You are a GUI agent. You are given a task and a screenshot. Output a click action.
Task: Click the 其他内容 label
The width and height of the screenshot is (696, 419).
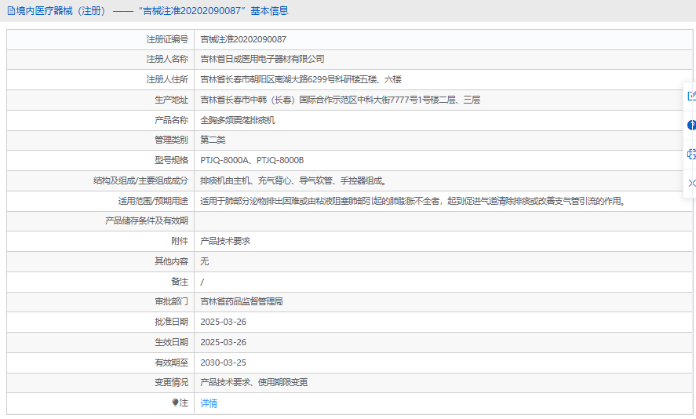click(171, 261)
